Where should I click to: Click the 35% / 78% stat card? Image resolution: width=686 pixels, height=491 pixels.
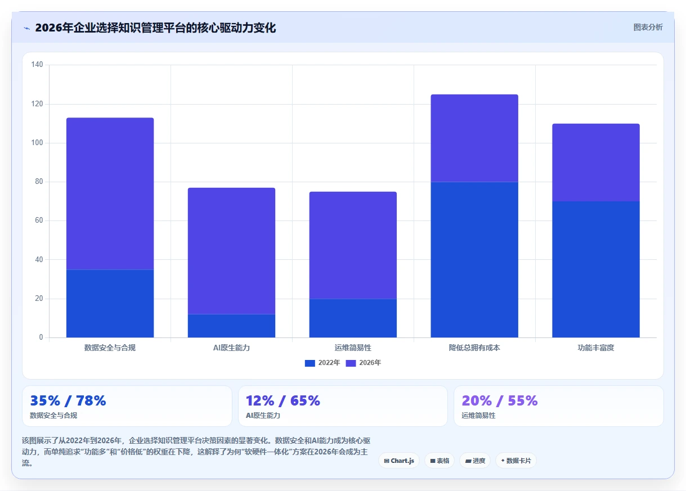[127, 406]
